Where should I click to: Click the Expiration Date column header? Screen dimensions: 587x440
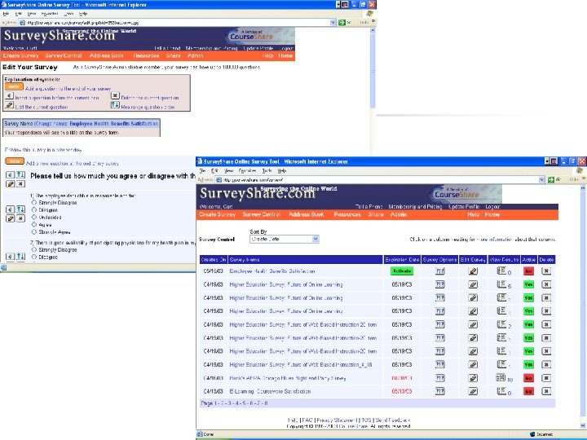(402, 260)
